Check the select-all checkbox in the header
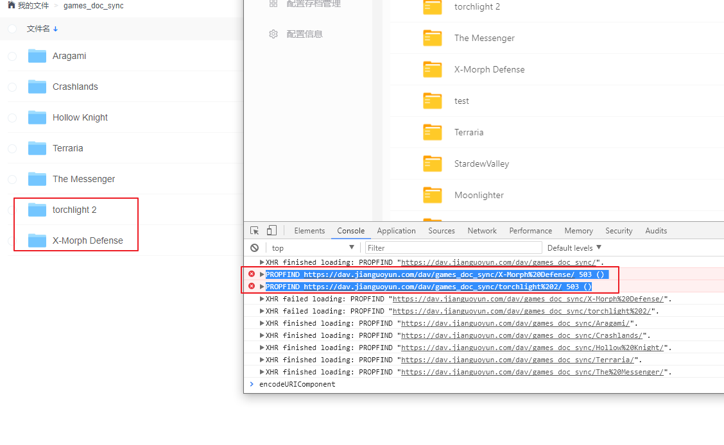Image resolution: width=724 pixels, height=445 pixels. pos(12,29)
